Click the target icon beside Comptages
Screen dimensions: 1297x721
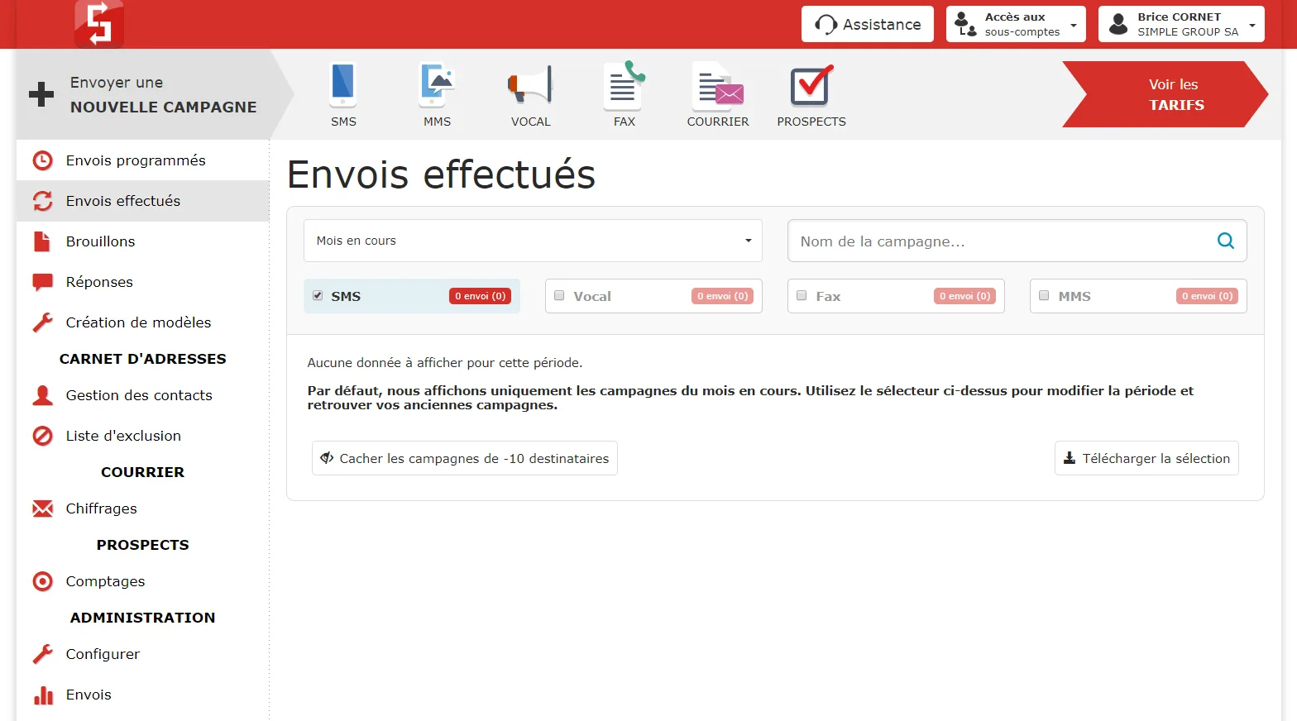[x=42, y=581]
